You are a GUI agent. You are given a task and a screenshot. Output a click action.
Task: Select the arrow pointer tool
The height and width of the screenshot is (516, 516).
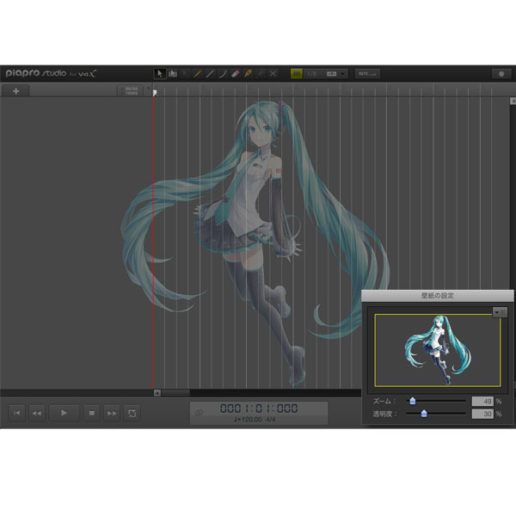[160, 74]
